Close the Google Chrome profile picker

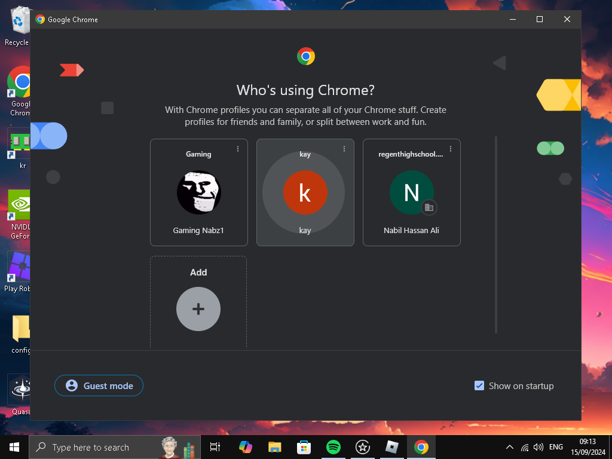pos(567,19)
